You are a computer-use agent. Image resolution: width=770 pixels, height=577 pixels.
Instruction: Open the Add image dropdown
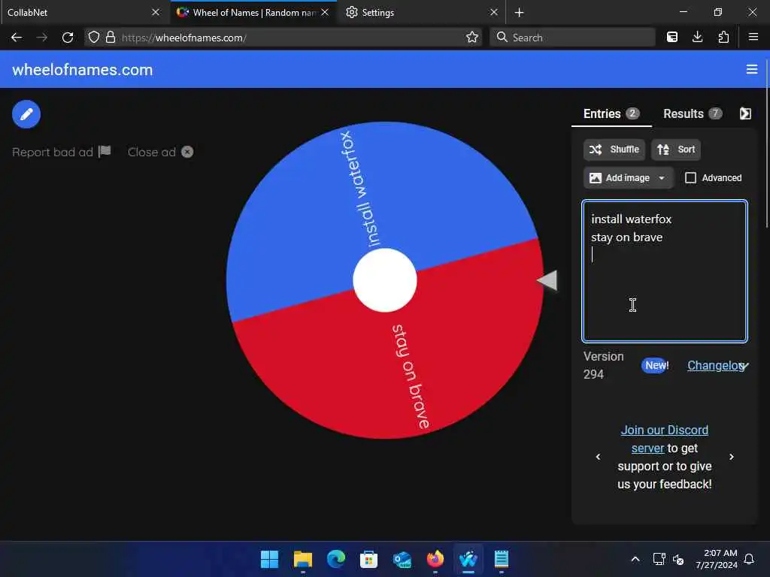(628, 178)
